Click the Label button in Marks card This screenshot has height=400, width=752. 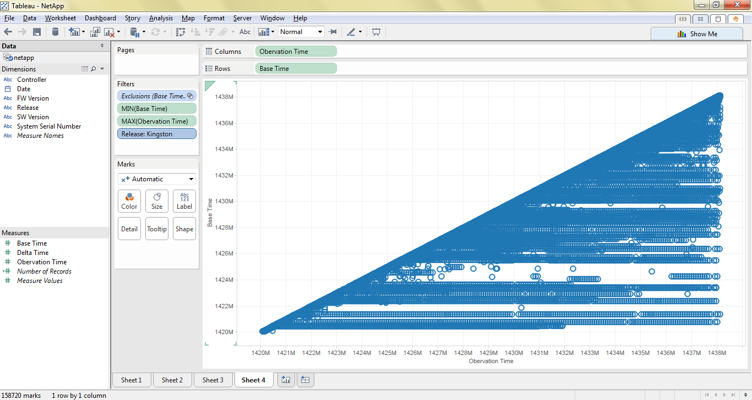[184, 201]
